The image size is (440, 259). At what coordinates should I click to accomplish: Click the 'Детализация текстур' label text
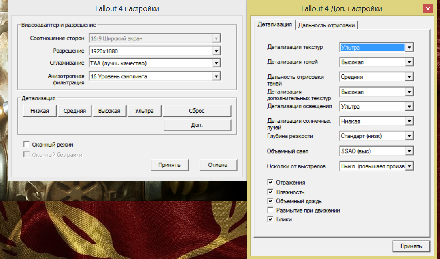click(x=295, y=47)
